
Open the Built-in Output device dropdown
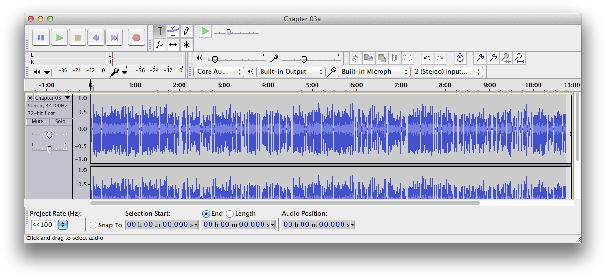coord(290,72)
